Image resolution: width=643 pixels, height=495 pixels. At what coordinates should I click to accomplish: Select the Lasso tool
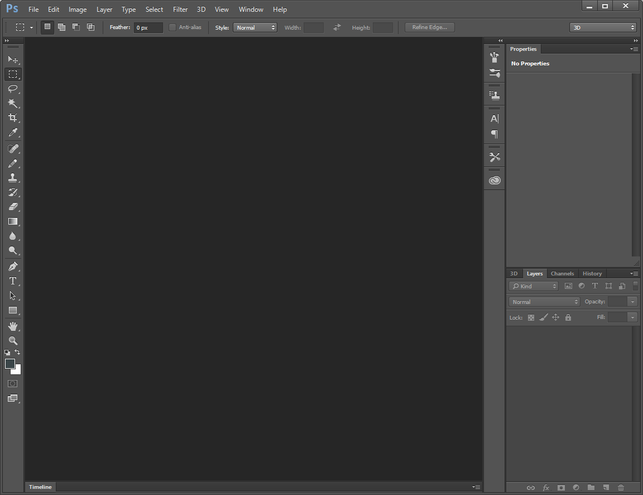(x=13, y=89)
